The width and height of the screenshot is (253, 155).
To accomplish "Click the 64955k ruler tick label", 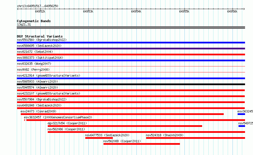I will click(x=184, y=11).
